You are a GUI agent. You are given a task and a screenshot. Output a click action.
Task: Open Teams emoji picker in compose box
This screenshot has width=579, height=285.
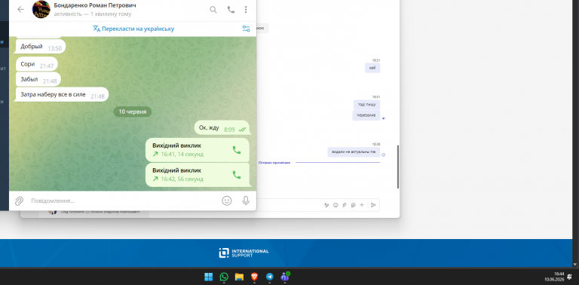pos(335,205)
